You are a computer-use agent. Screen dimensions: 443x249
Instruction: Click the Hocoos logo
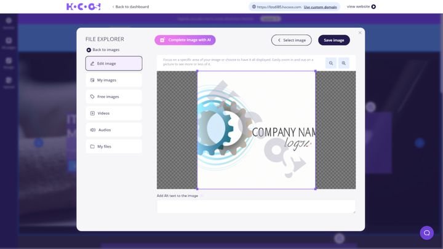83,7
